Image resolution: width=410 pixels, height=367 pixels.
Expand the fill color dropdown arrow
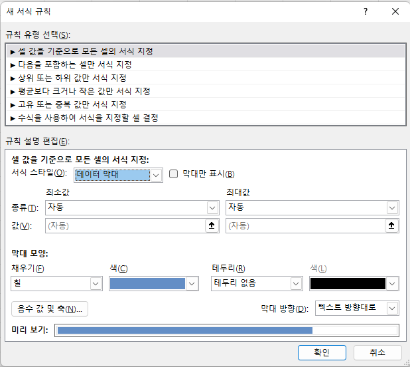tap(192, 284)
